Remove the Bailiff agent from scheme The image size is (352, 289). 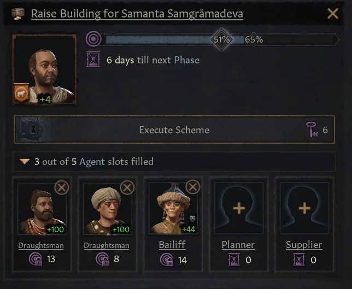pos(193,187)
